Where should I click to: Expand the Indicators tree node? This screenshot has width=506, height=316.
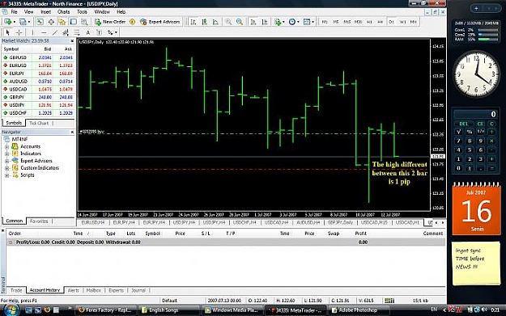(6, 154)
